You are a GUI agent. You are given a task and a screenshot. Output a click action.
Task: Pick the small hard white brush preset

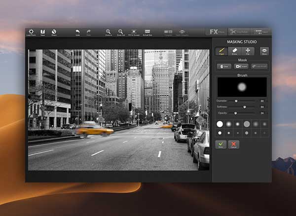(220, 133)
